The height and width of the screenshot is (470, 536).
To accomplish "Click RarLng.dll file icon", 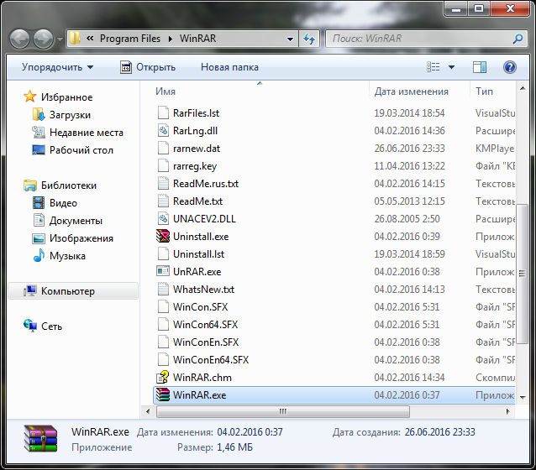I will click(x=163, y=130).
